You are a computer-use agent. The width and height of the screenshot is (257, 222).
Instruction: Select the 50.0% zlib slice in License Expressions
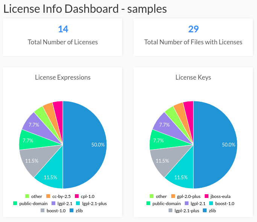point(85,145)
